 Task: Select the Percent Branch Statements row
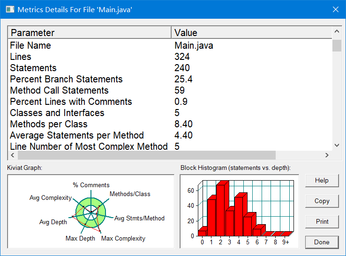[170, 79]
